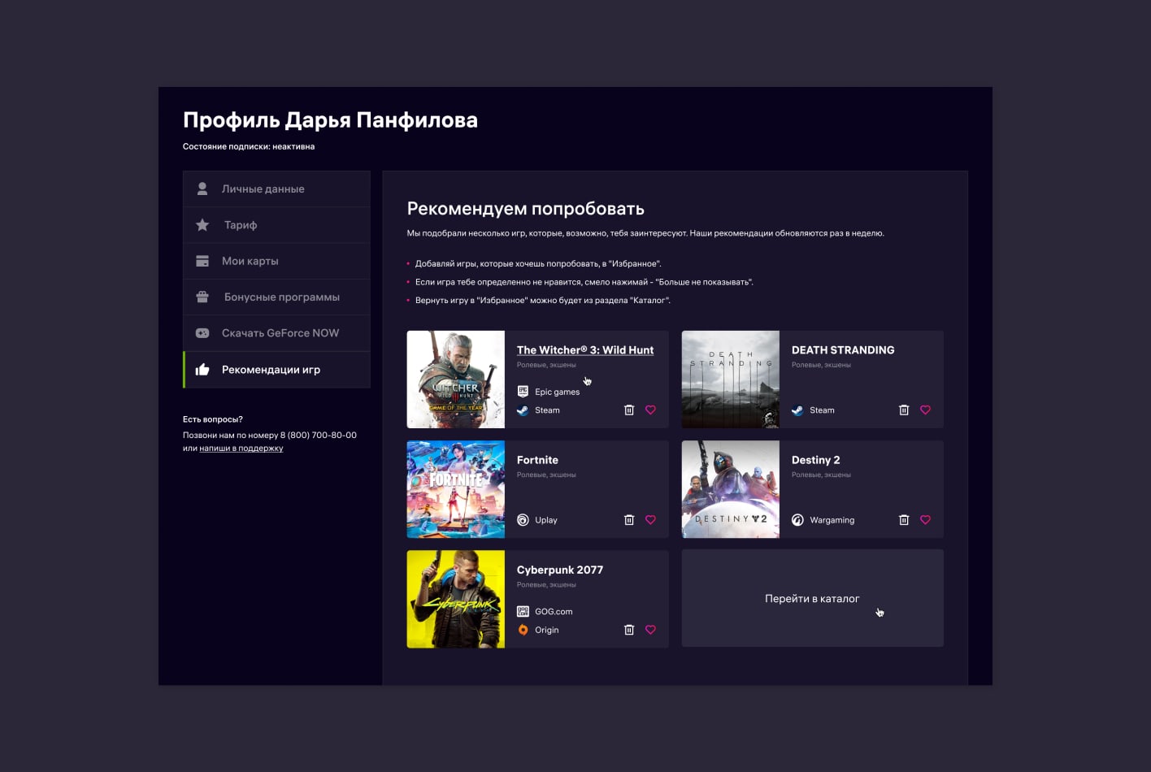The height and width of the screenshot is (772, 1151).
Task: Click Destiny 2 cover image
Action: point(731,489)
